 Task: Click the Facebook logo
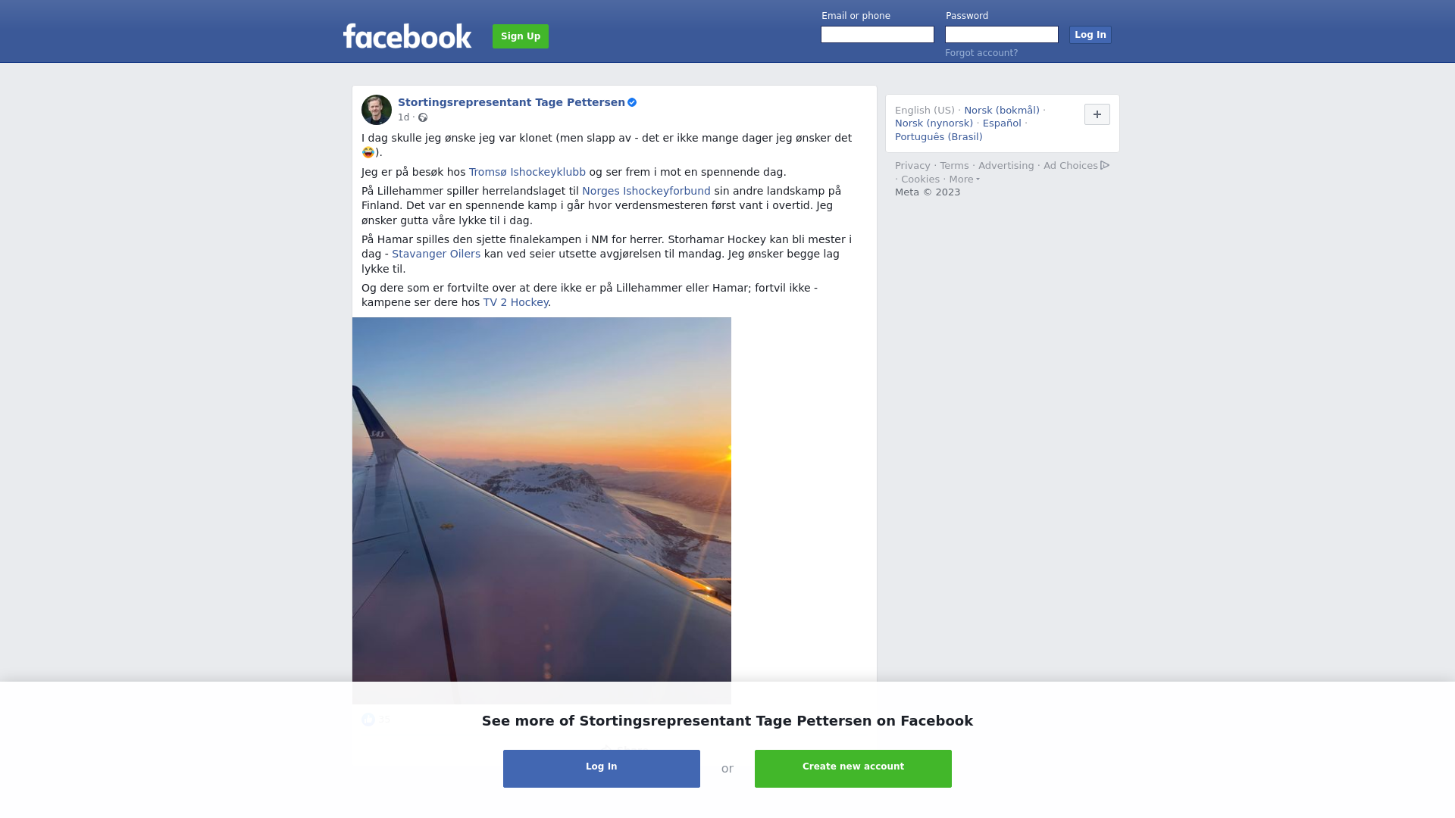pos(407,36)
